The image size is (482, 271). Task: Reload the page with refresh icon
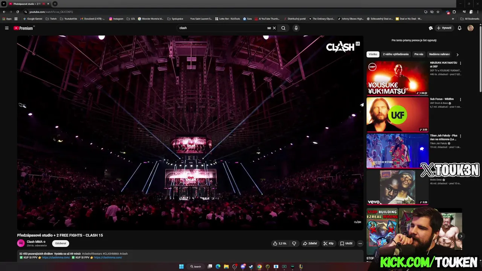(x=18, y=12)
